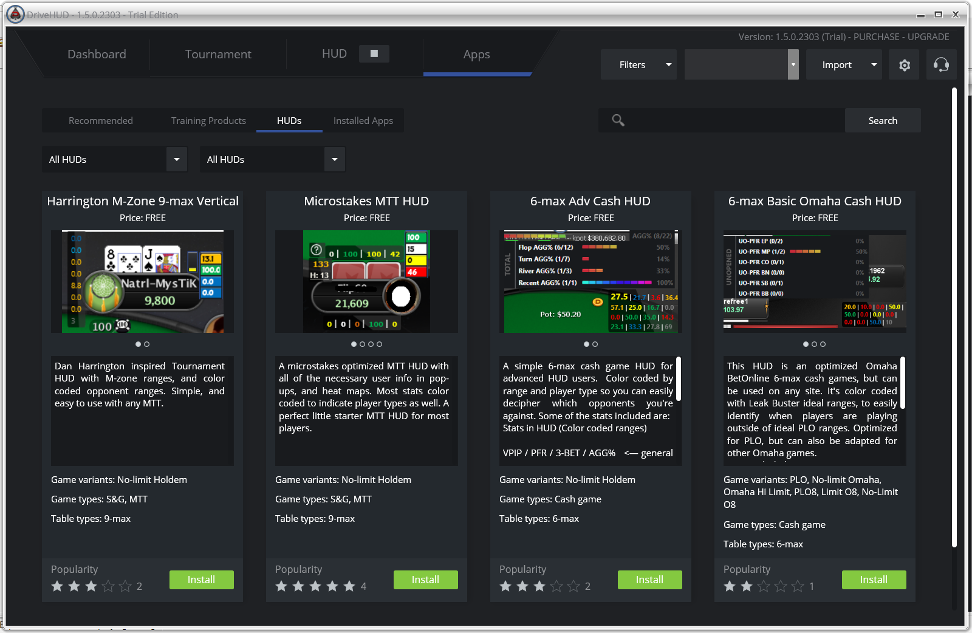Click fourth popularity star on 6-max Adv Cash HUD
This screenshot has height=633, width=972.
(556, 586)
